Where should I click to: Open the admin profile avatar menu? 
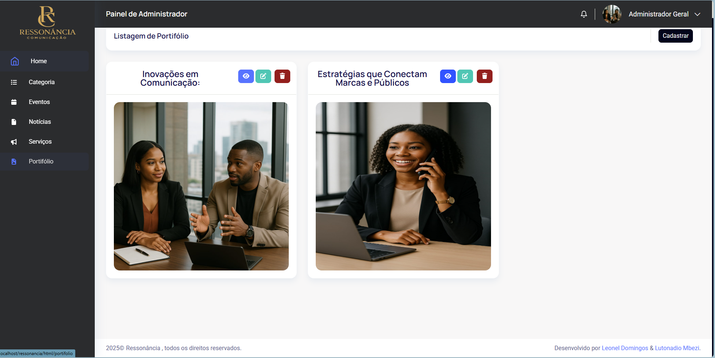click(612, 14)
